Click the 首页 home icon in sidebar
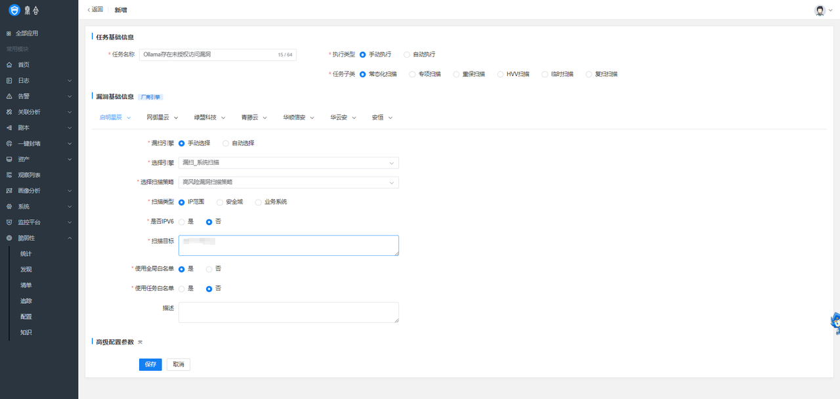Image resolution: width=840 pixels, height=399 pixels. (x=9, y=65)
